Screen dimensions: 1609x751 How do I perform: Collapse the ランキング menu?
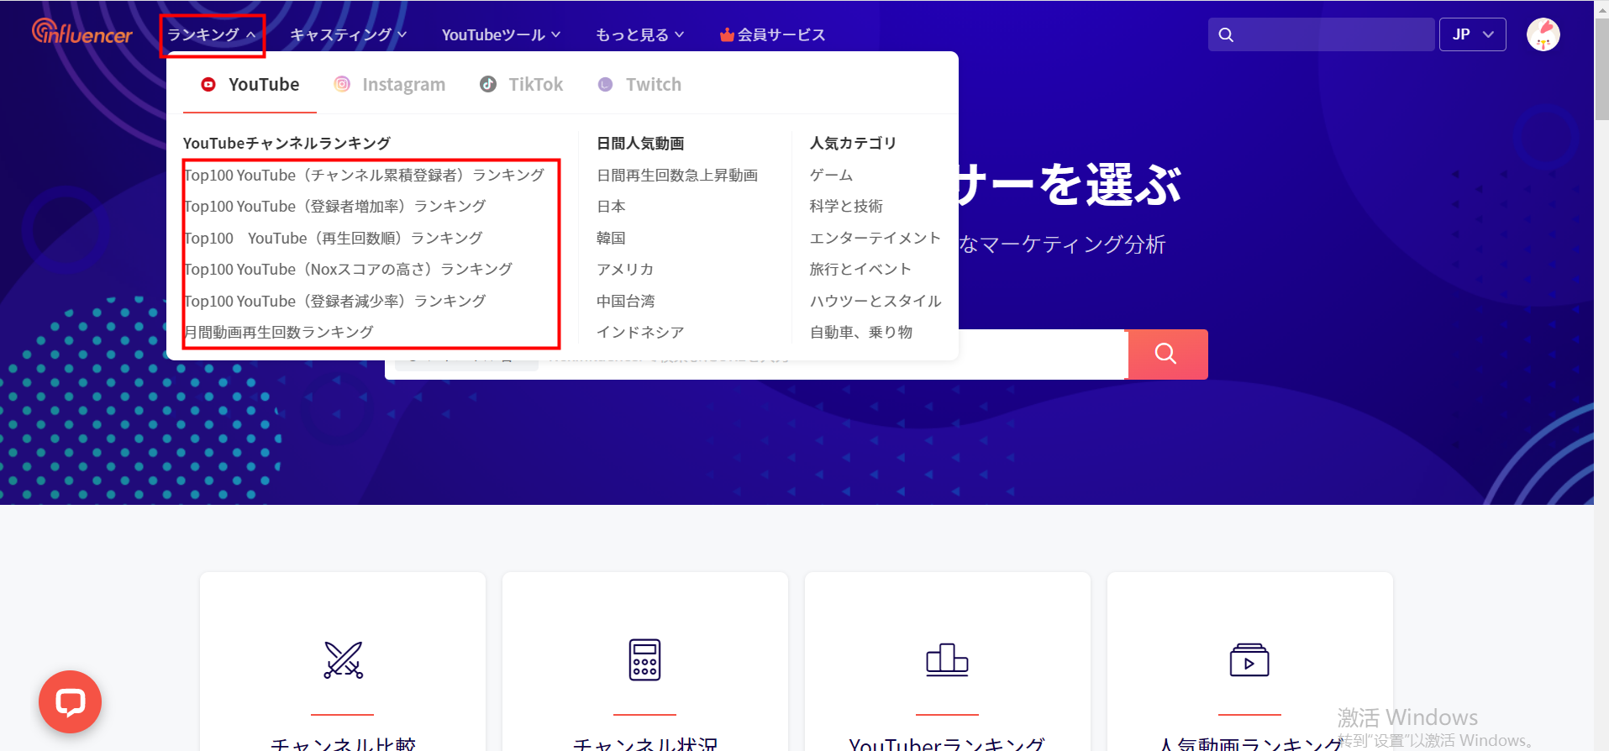click(x=212, y=34)
